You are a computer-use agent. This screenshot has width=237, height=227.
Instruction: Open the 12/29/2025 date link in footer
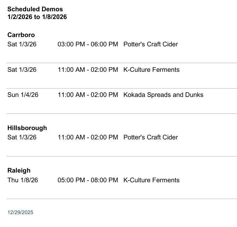[20, 213]
